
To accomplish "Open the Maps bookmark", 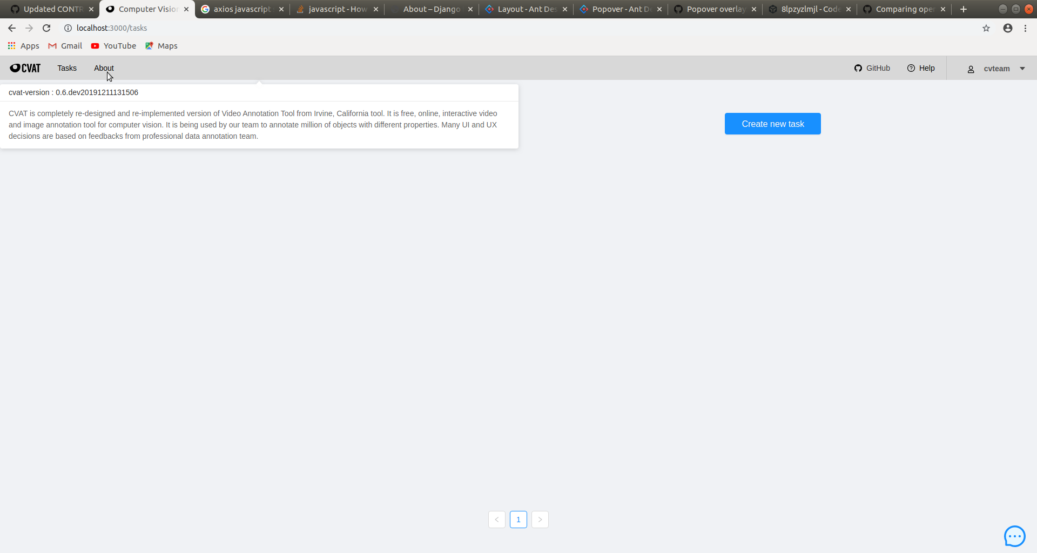I will coord(161,46).
